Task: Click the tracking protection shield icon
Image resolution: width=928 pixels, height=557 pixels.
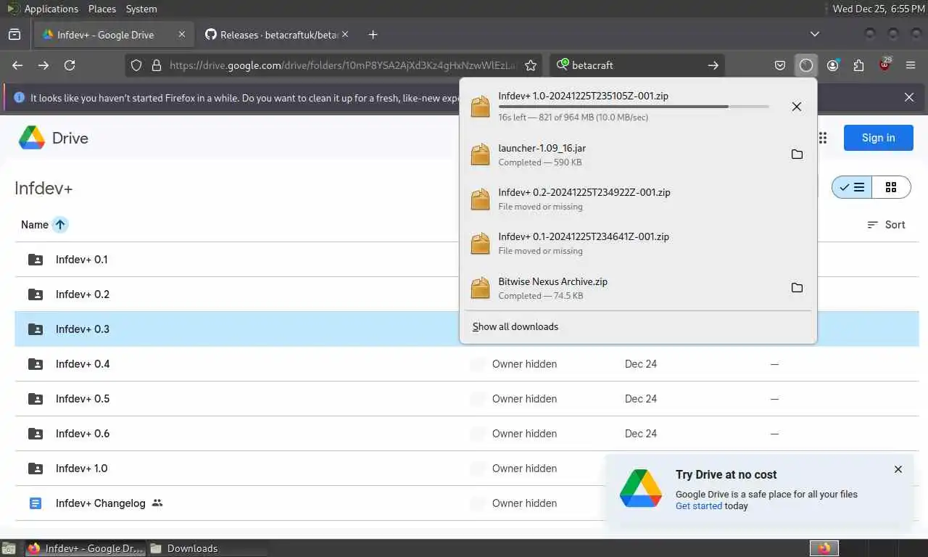Action: tap(136, 65)
